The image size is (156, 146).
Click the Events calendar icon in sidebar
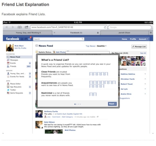point(8,63)
